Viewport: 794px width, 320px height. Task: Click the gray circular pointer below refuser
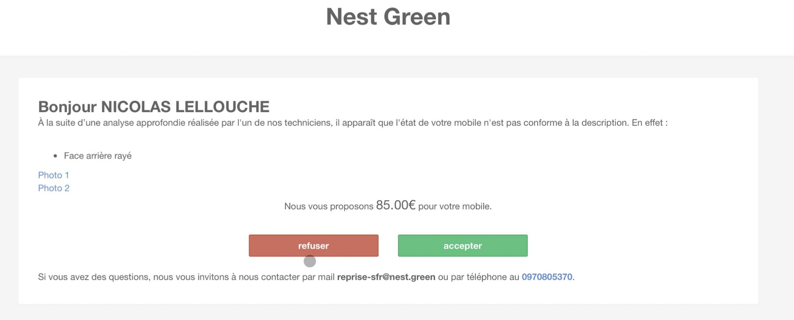point(310,261)
